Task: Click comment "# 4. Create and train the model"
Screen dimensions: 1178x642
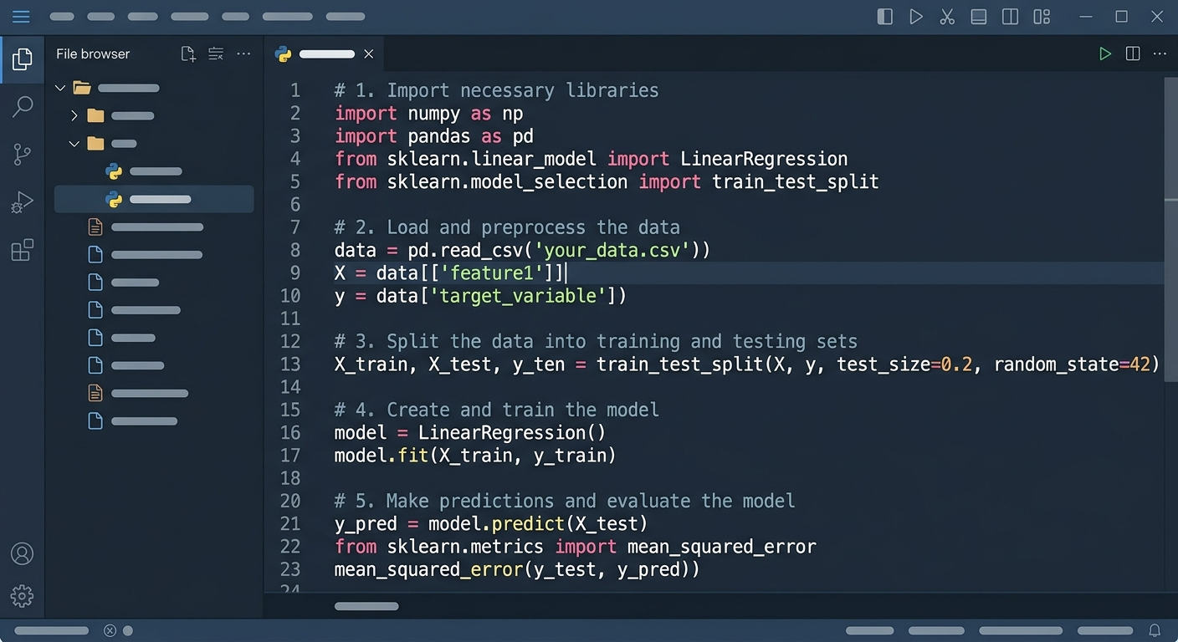Action: pos(496,410)
